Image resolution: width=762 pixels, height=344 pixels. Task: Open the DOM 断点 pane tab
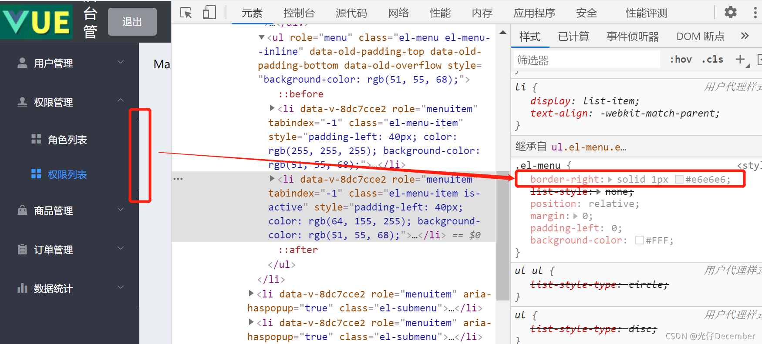click(x=700, y=37)
